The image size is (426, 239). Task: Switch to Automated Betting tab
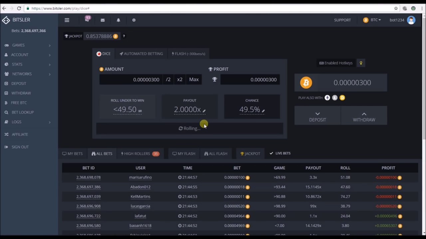point(141,54)
